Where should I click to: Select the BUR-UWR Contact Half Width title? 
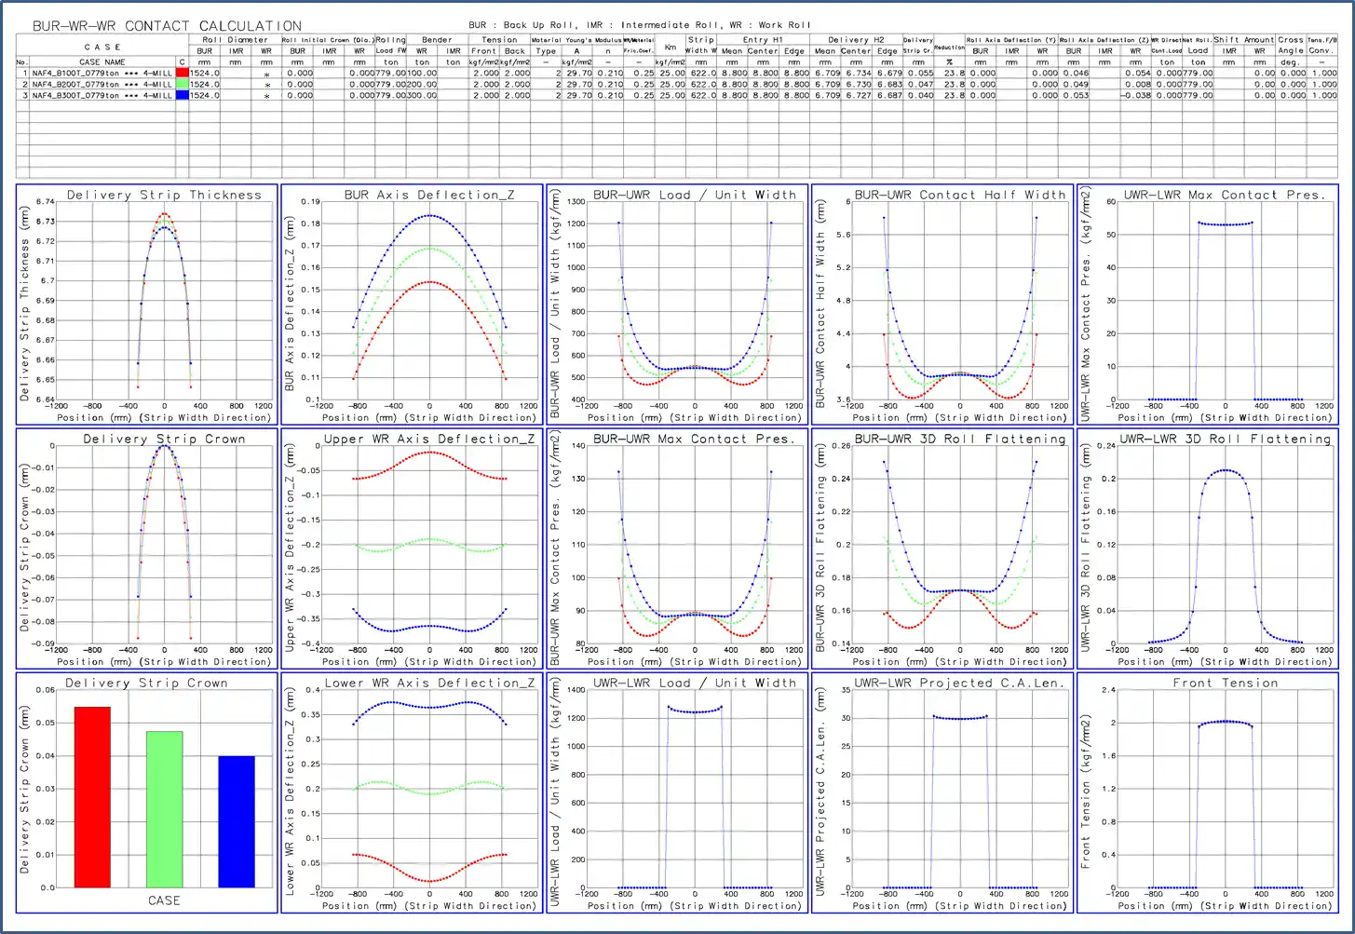pyautogui.click(x=959, y=195)
